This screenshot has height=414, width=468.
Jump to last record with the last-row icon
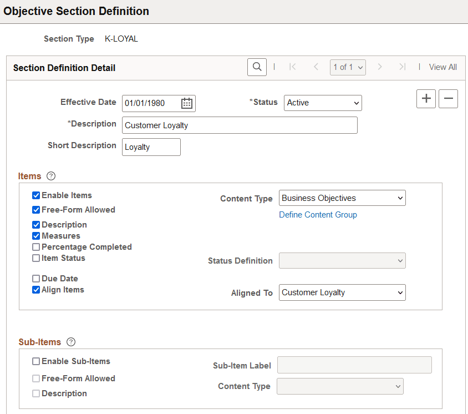403,67
